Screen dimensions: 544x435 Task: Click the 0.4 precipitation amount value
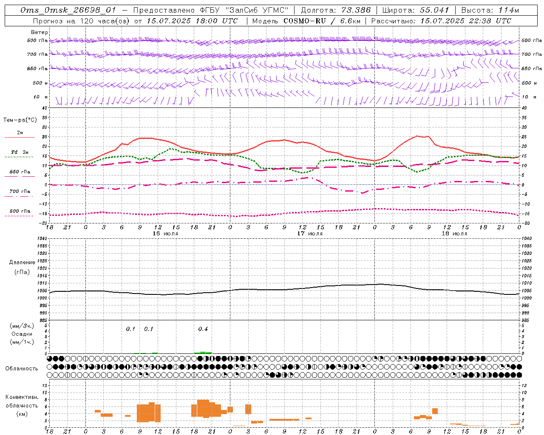pyautogui.click(x=203, y=329)
